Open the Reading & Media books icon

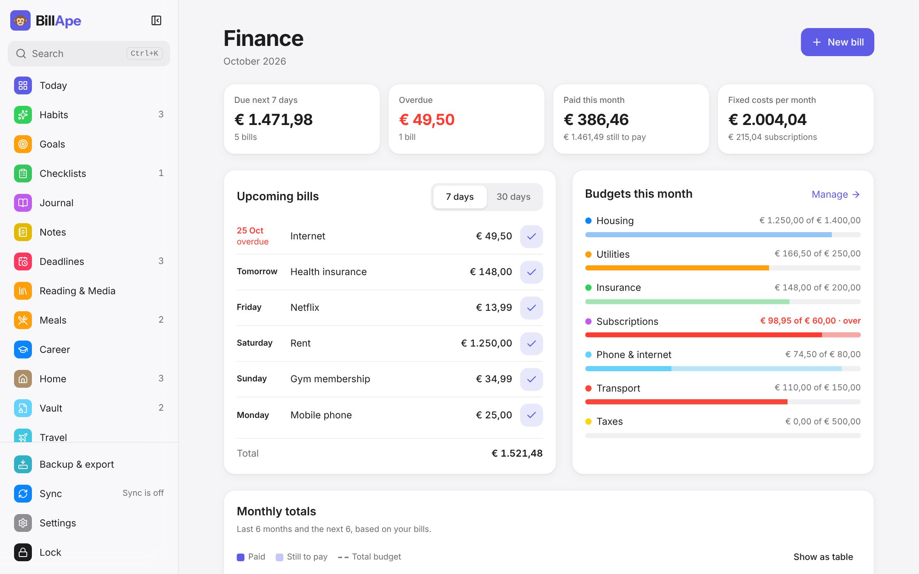pos(23,291)
